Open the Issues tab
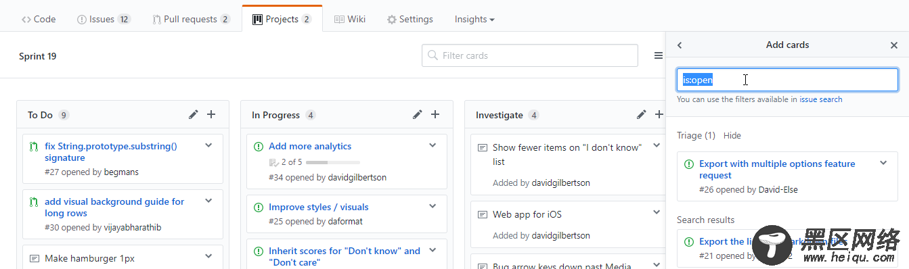The height and width of the screenshot is (269, 909). pyautogui.click(x=104, y=19)
